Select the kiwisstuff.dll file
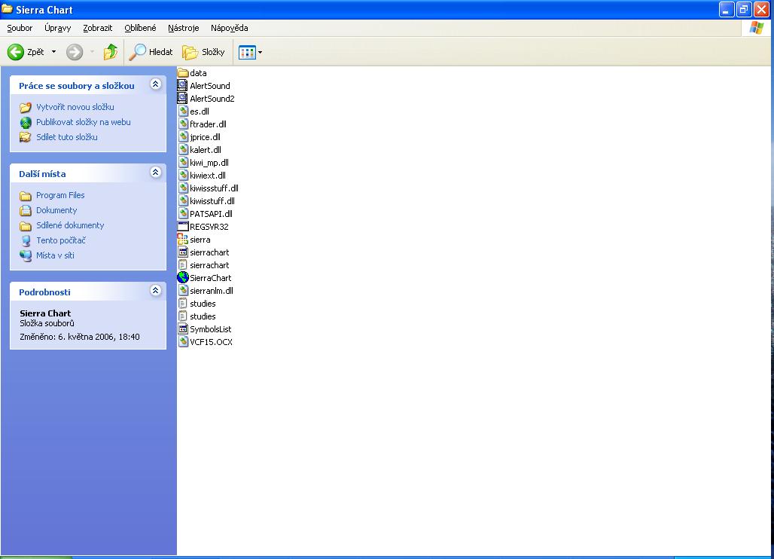 click(206, 201)
